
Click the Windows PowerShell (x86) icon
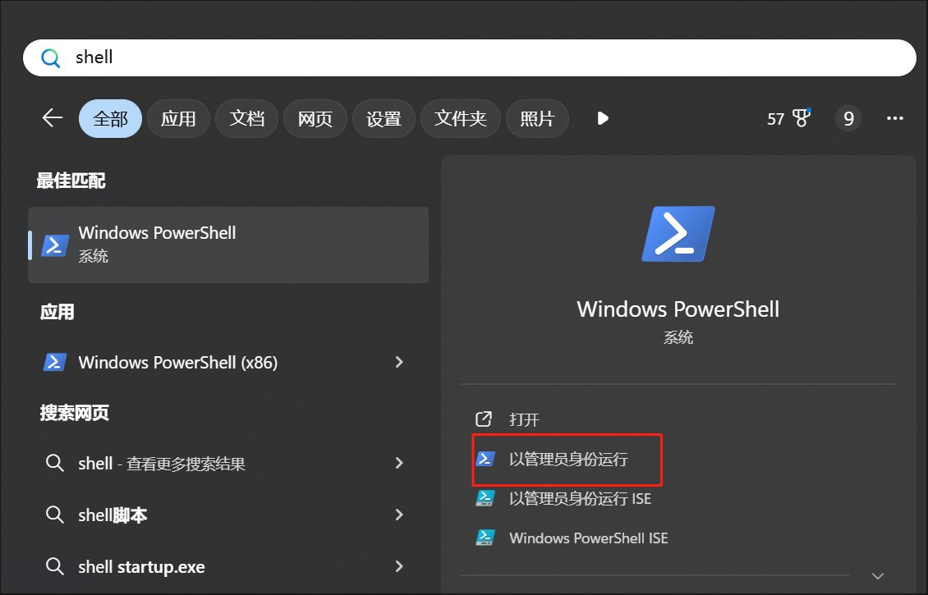click(54, 362)
